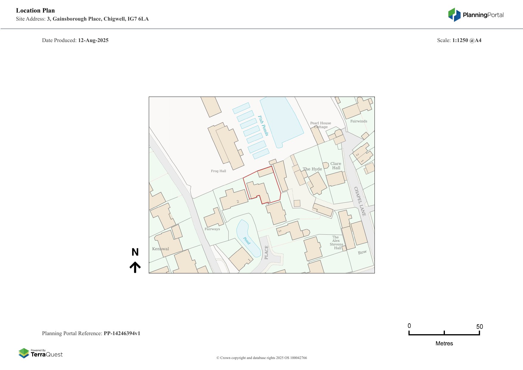The image size is (523, 370).
Task: Click the site address text
Action: pos(98,19)
